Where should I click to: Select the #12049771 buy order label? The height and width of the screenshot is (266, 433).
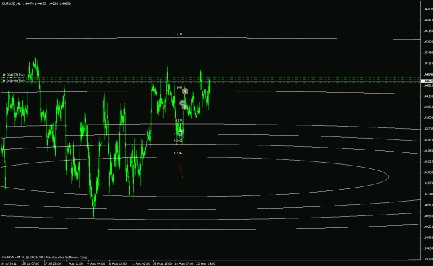[x=14, y=75]
